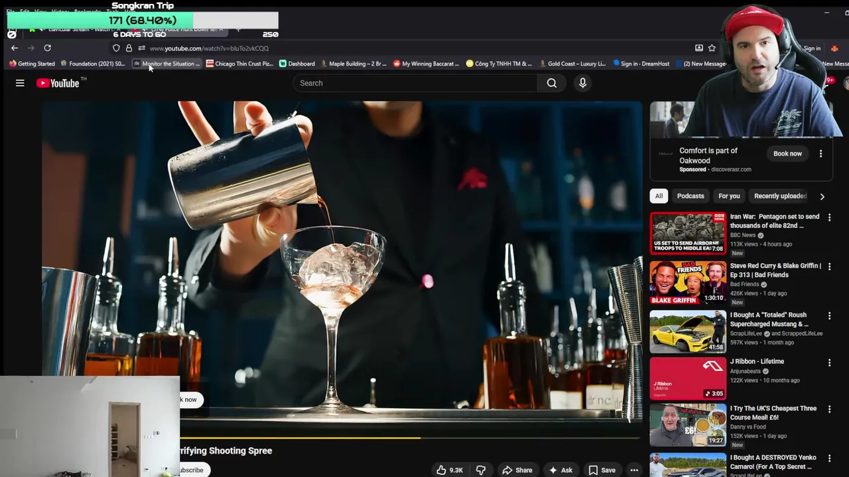
Task: Open 'I Bought A DESTROYED Yenko Camaro' title
Action: 773,462
